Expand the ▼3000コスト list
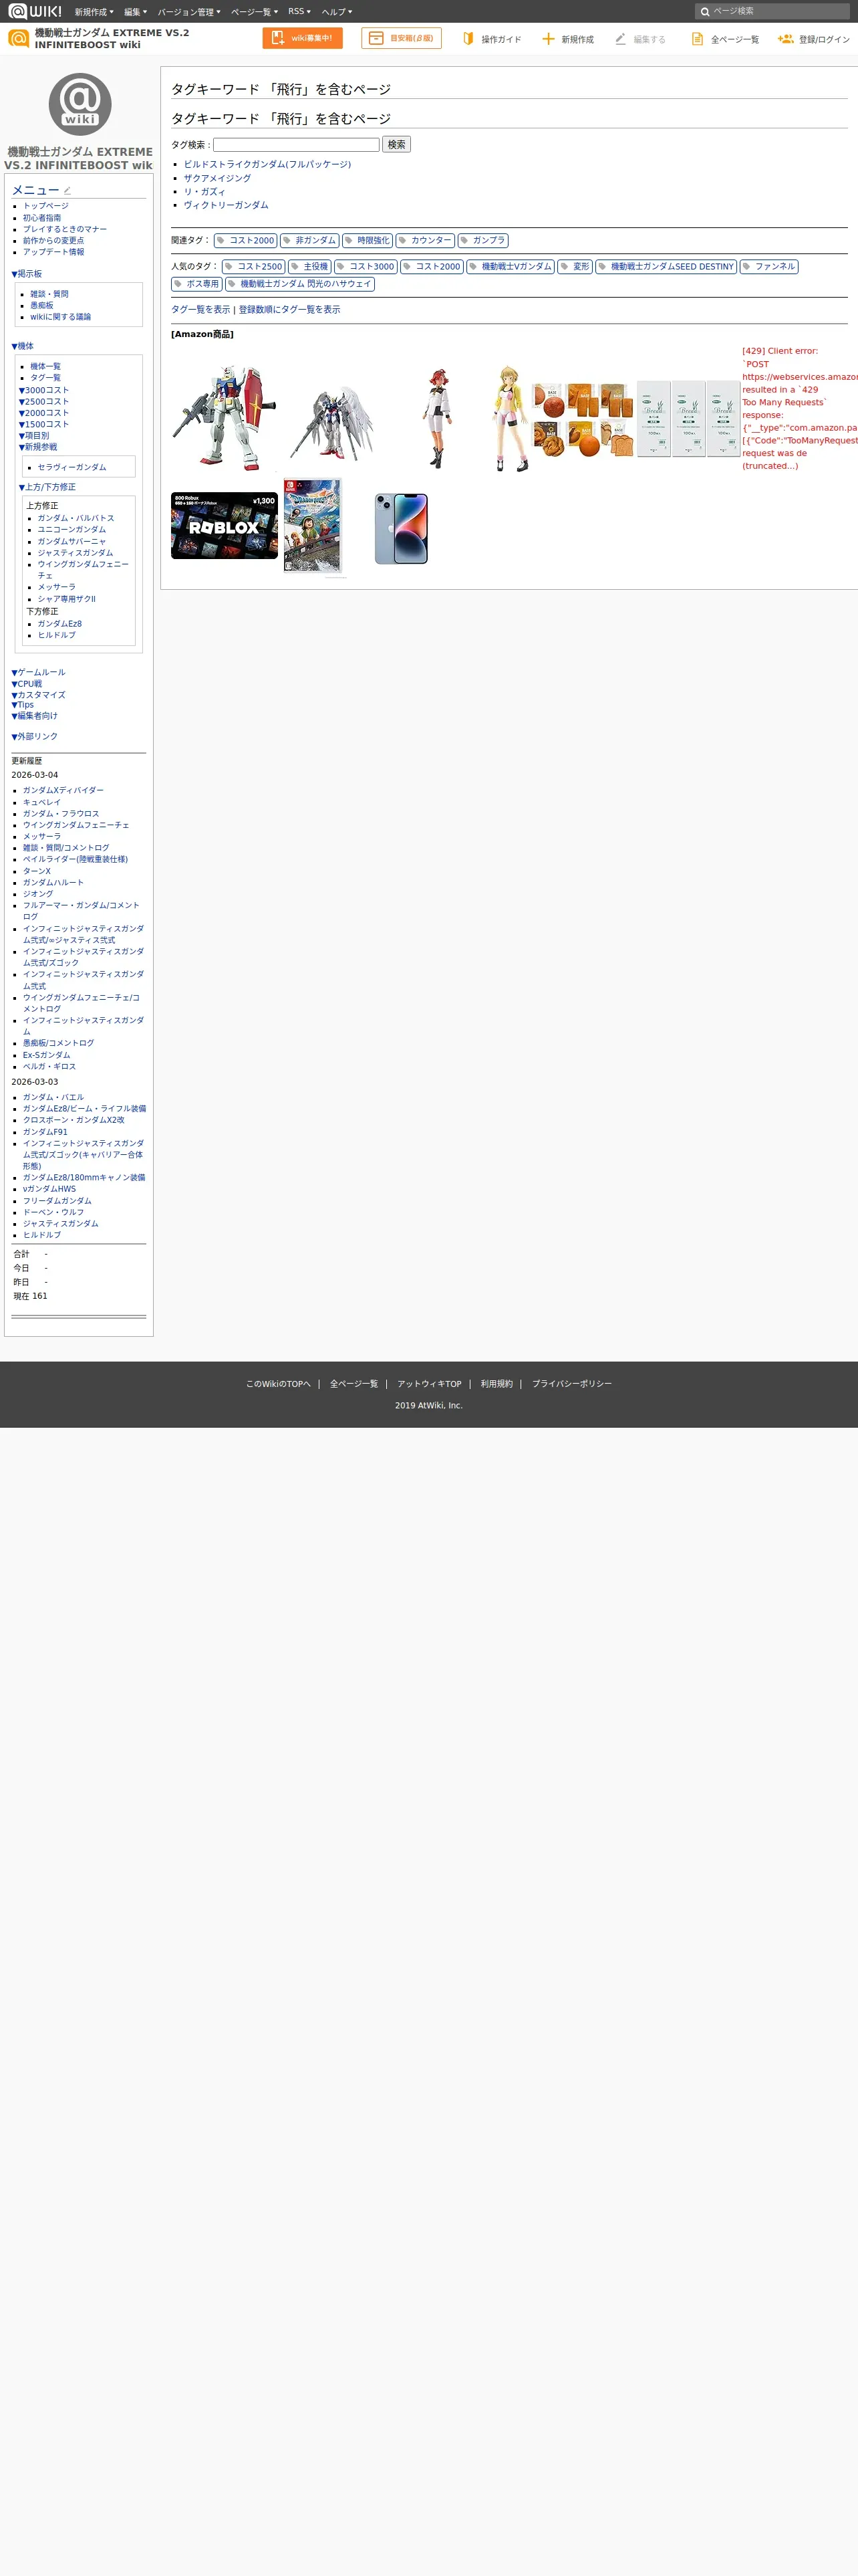This screenshot has width=858, height=2576. click(44, 390)
